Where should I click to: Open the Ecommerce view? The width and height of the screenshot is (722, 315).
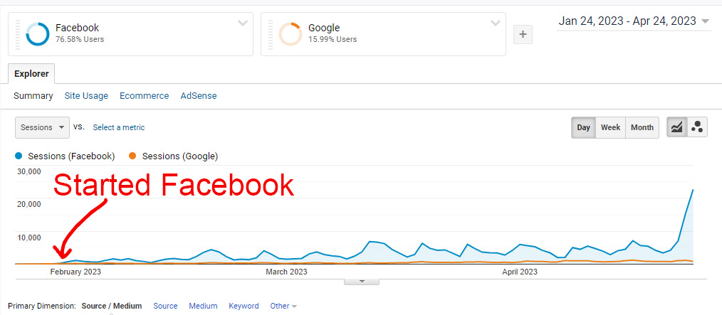[x=144, y=96]
